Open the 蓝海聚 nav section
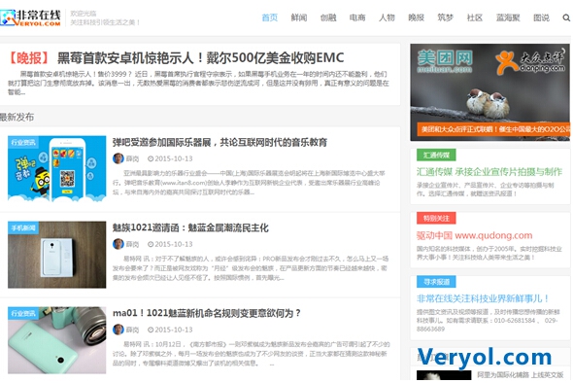Screen dimensions: 573x383 pos(508,17)
